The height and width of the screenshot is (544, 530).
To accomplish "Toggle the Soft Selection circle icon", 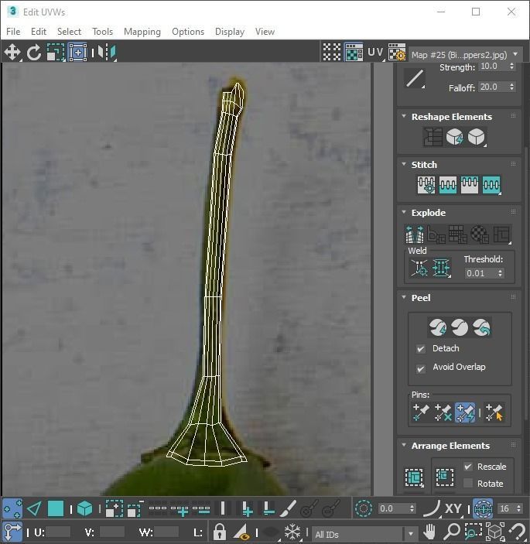I will [364, 509].
